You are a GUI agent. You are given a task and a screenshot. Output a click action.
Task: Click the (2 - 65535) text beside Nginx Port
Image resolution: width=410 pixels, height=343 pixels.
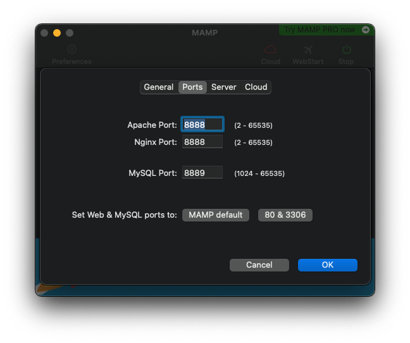pos(253,142)
